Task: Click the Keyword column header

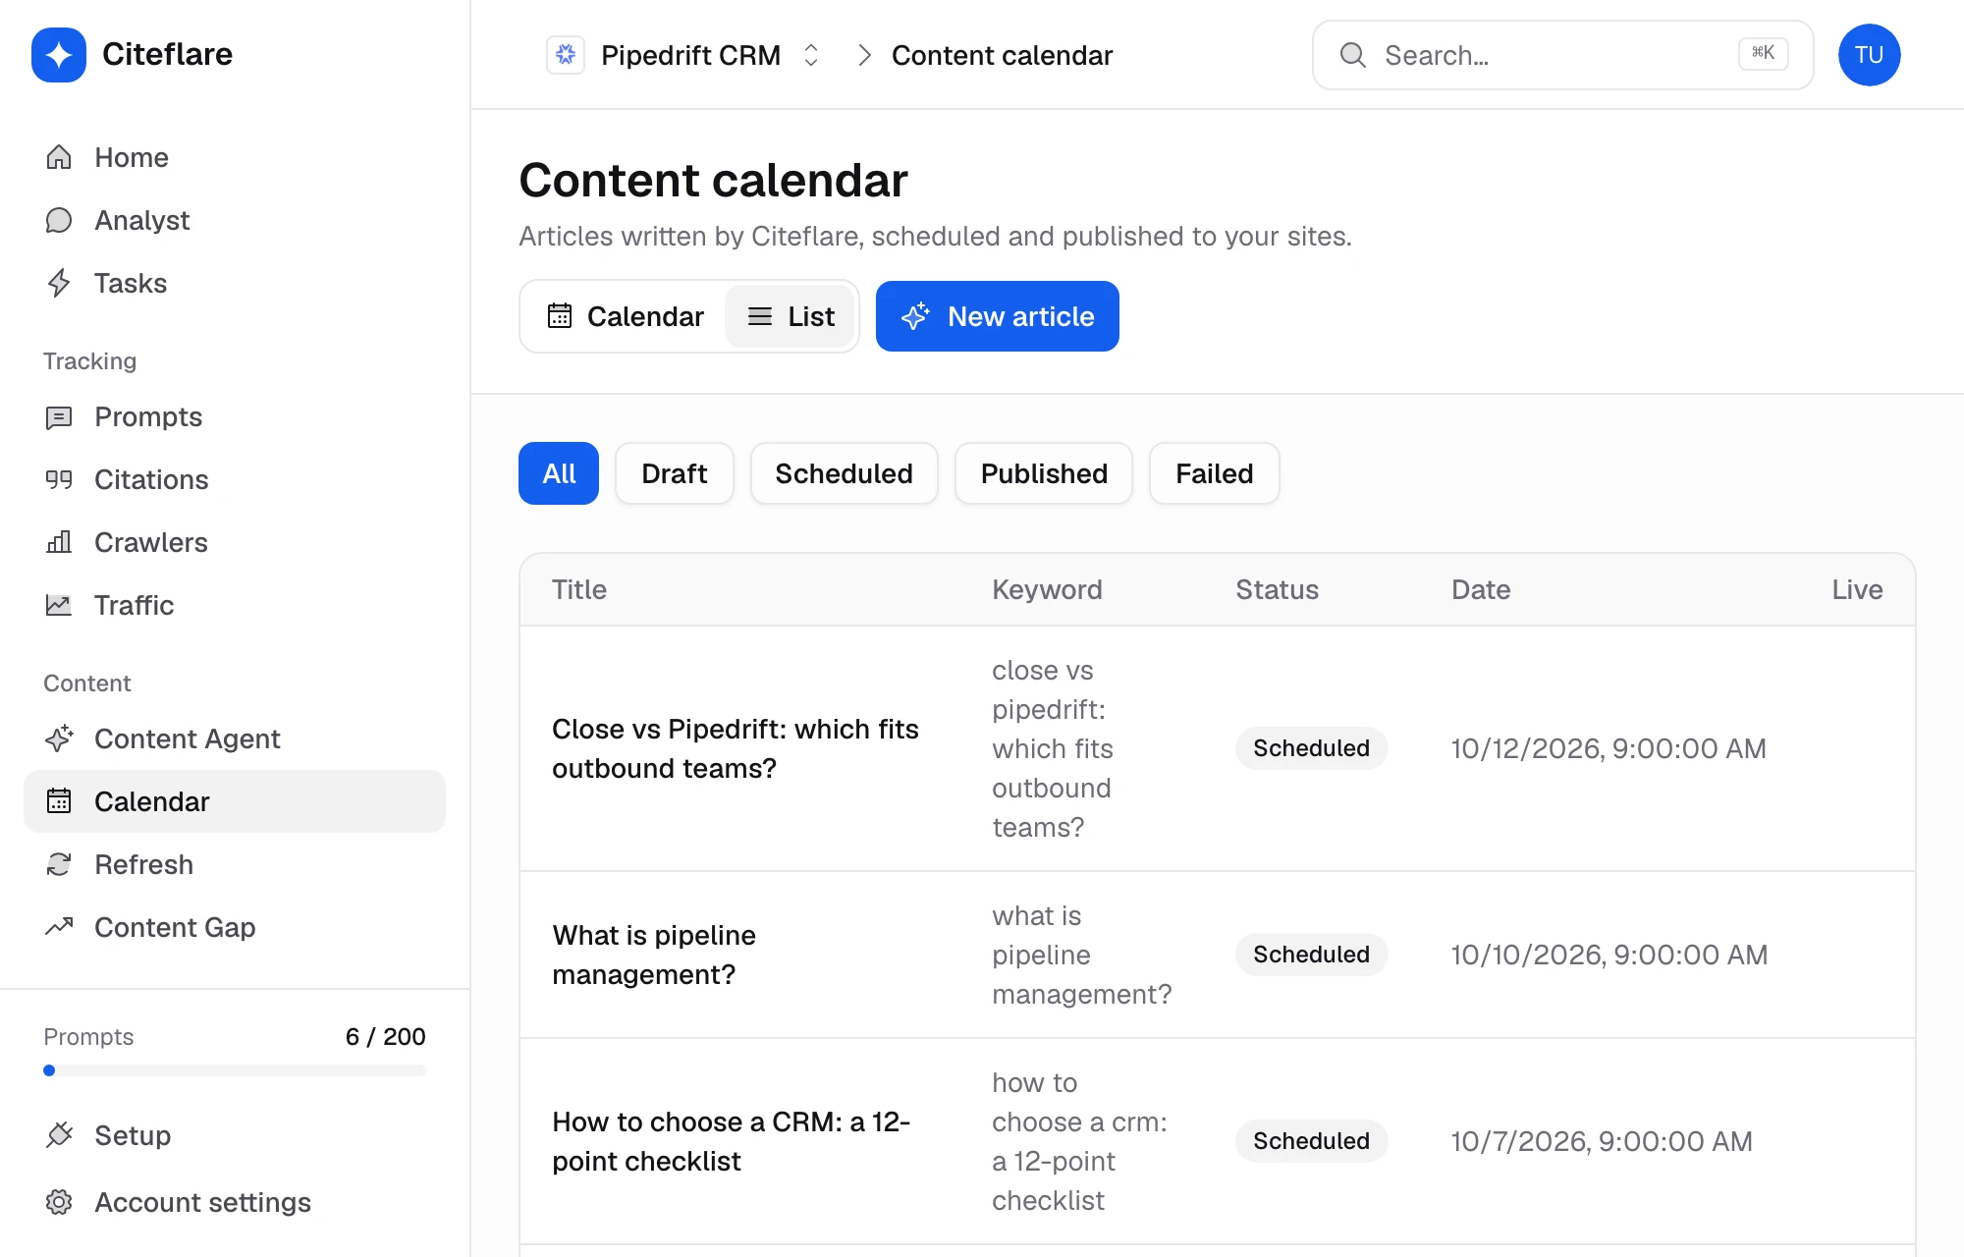Action: (x=1047, y=589)
